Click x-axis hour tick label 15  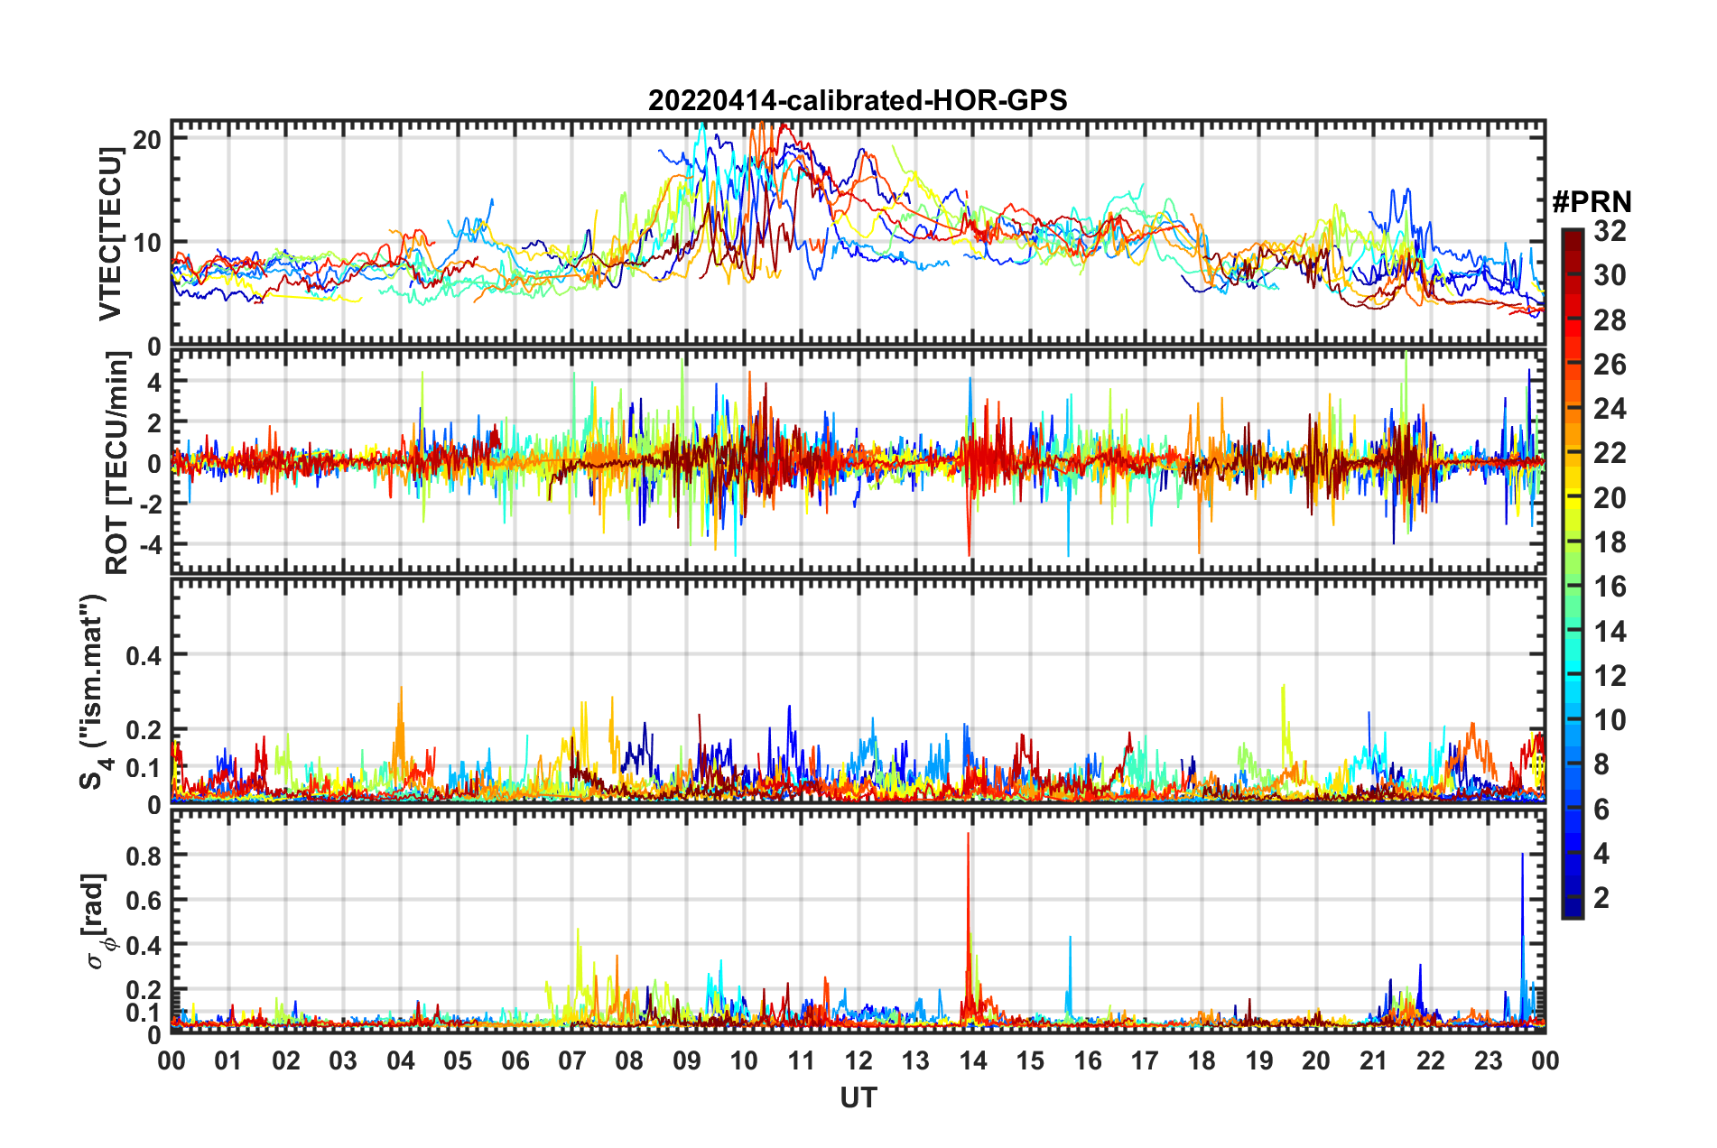[1030, 1060]
